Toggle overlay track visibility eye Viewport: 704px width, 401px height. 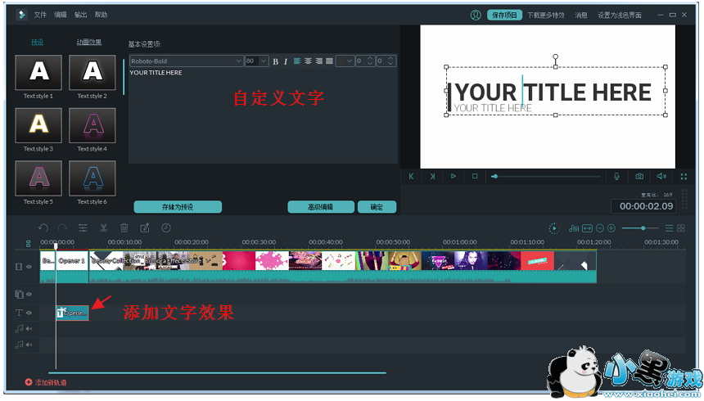29,295
